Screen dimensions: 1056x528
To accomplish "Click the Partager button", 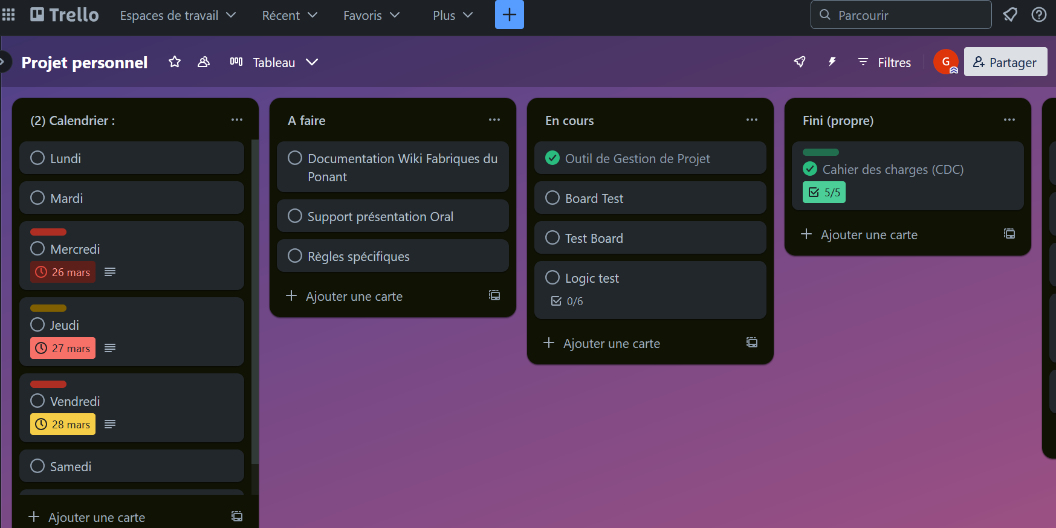I will (1005, 62).
